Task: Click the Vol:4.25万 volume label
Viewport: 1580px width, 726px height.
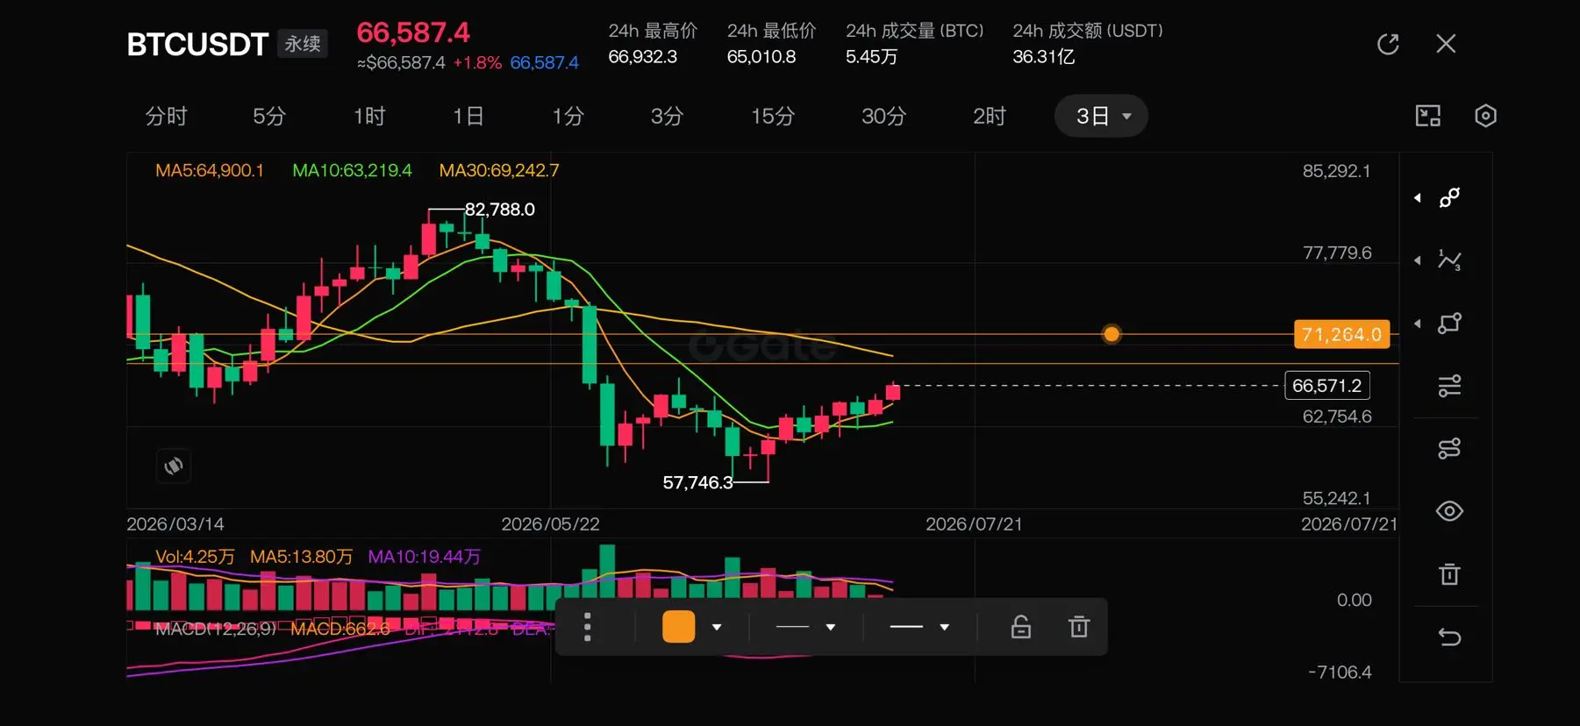Action: (x=195, y=557)
